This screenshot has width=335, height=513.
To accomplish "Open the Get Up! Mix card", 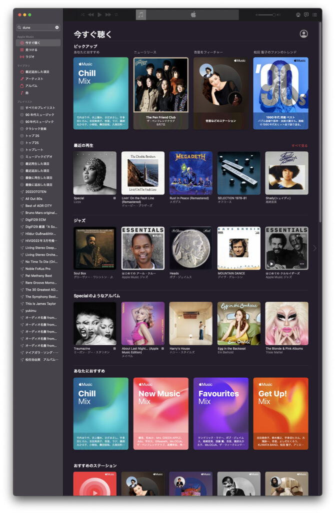I will [x=281, y=413].
